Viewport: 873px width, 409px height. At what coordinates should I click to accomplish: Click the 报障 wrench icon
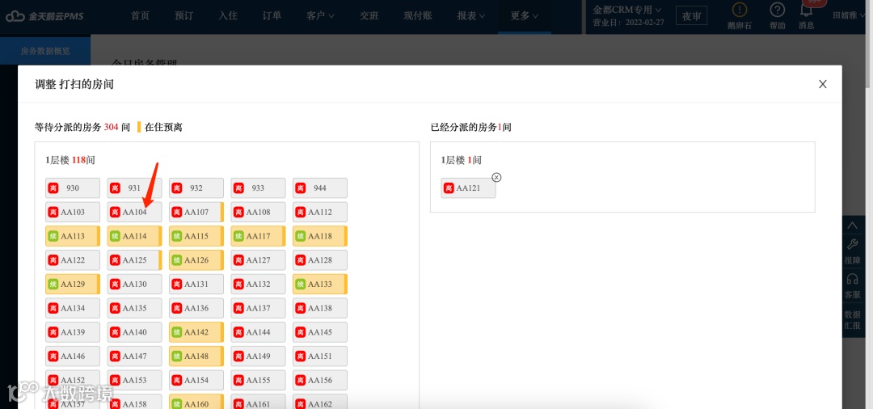(x=853, y=244)
